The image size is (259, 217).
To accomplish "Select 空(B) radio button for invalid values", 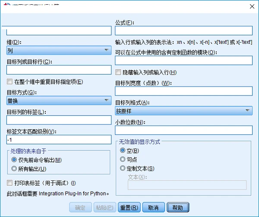I will pos(123,150).
